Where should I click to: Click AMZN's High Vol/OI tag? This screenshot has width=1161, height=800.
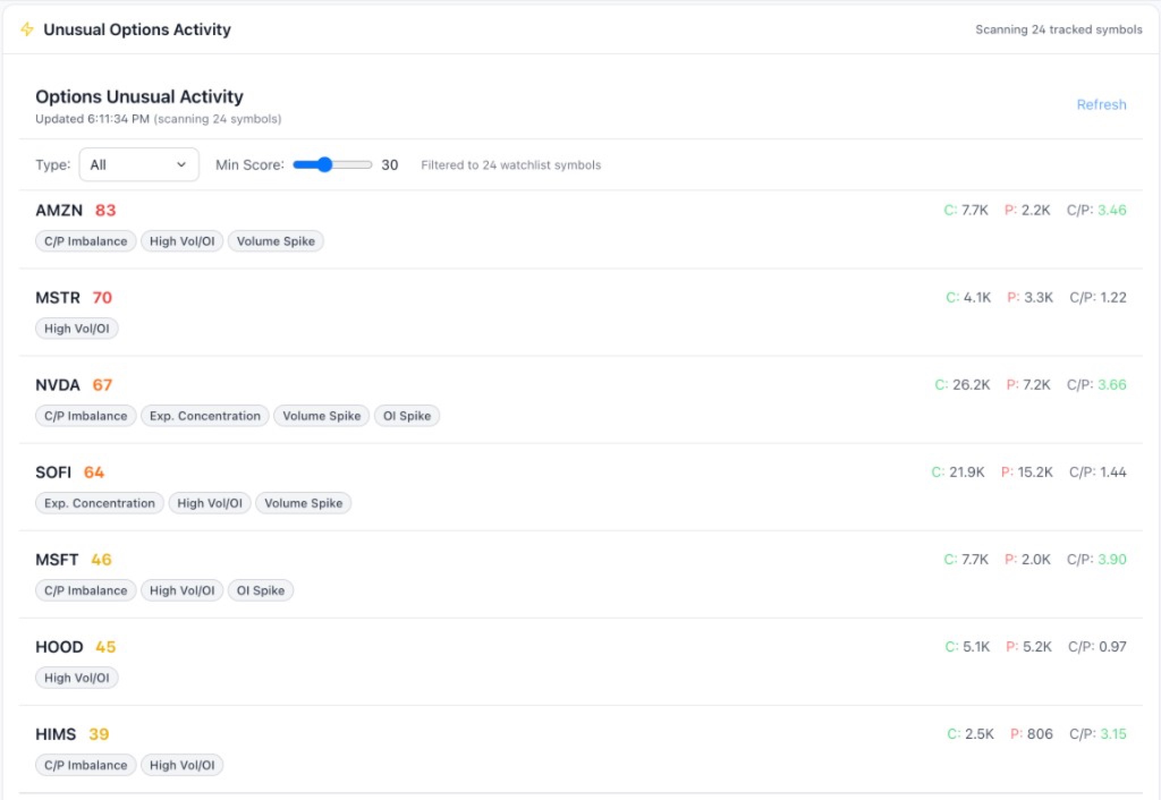coord(182,241)
